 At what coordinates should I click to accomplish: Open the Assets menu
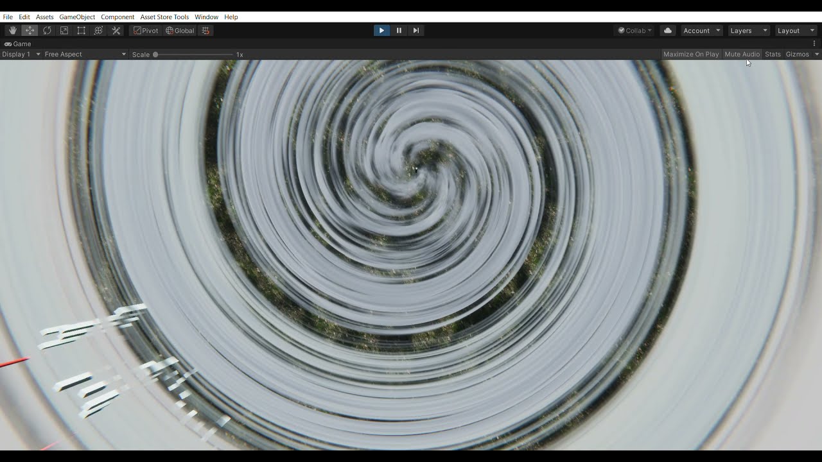(x=45, y=17)
